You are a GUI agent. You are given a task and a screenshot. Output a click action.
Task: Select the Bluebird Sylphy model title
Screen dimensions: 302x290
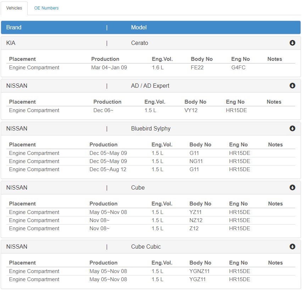click(x=151, y=129)
